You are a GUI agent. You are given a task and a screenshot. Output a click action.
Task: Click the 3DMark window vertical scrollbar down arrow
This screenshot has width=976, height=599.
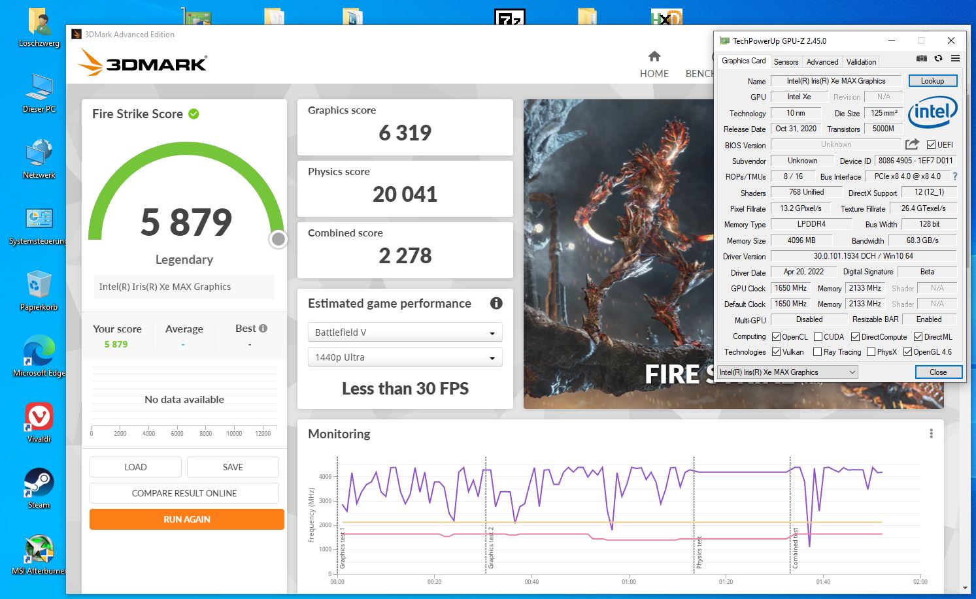point(965,588)
